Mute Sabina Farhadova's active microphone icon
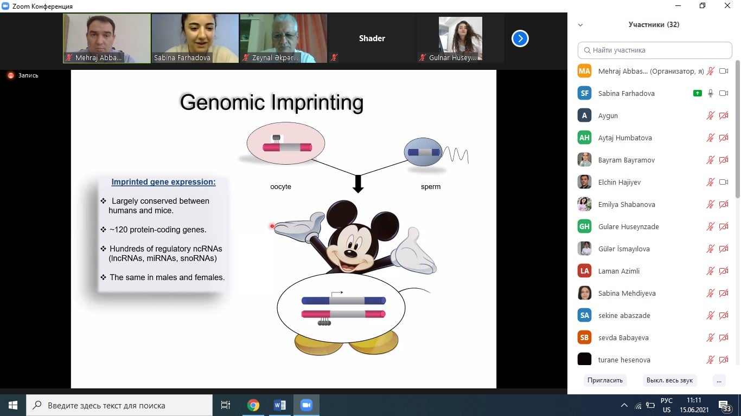The height and width of the screenshot is (416, 741). tap(711, 93)
